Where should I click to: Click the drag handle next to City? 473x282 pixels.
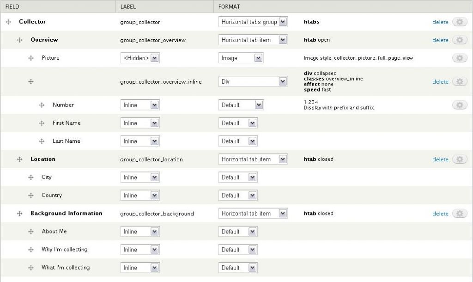point(31,178)
